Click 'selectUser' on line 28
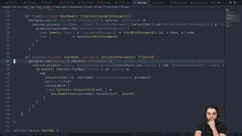Image resolution: width=242 pixels, height=136 pixels. (x=142, y=24)
